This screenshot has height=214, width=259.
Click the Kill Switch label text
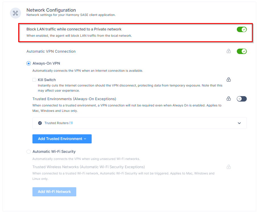47,80
